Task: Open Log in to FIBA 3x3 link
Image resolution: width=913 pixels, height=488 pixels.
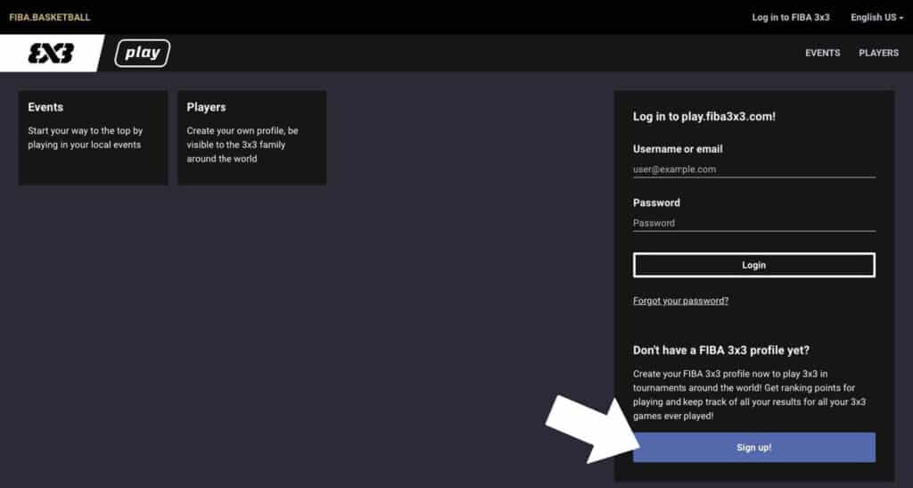Action: click(791, 18)
